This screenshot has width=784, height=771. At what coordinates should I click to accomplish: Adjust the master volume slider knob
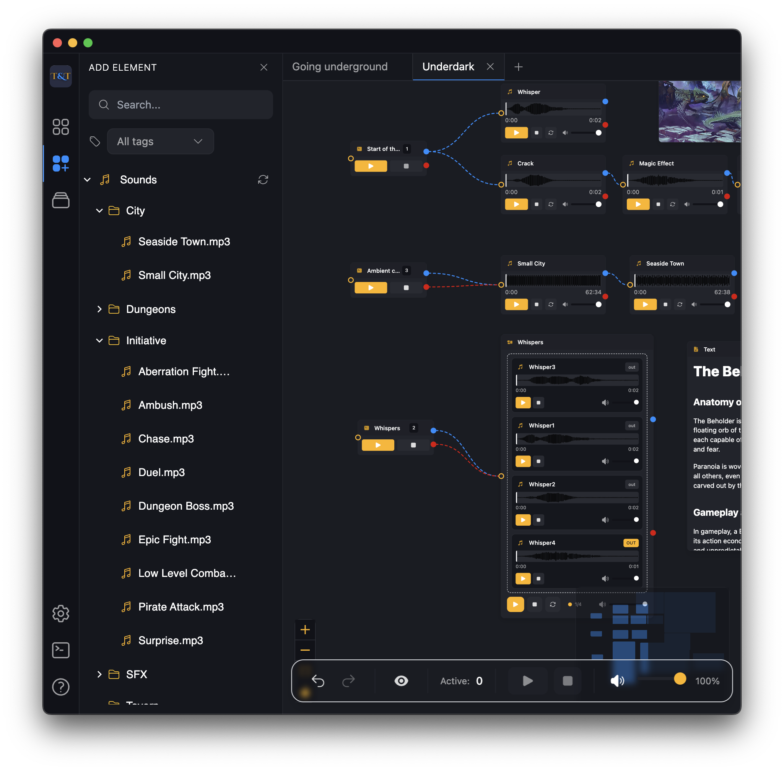[x=680, y=679]
